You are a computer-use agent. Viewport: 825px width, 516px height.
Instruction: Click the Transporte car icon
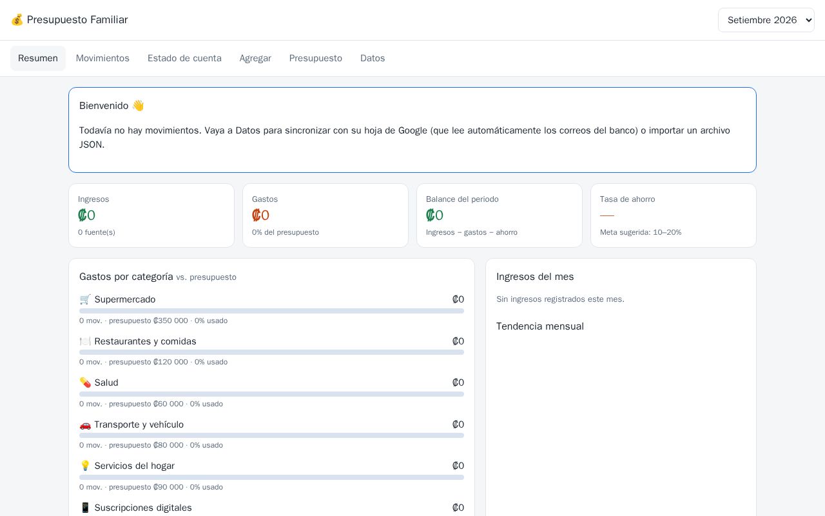[85, 424]
